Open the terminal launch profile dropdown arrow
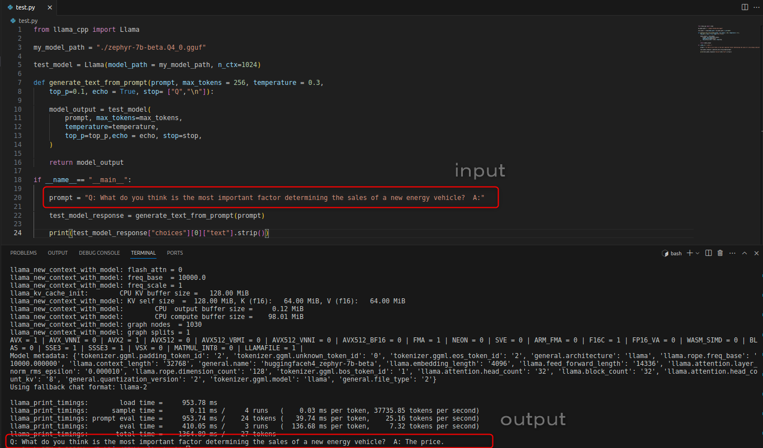 coord(697,253)
